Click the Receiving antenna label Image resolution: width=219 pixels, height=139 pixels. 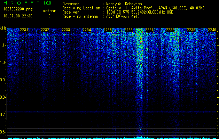(80, 16)
